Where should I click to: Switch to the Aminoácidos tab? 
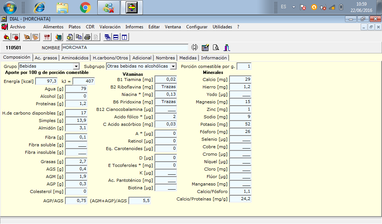click(75, 58)
